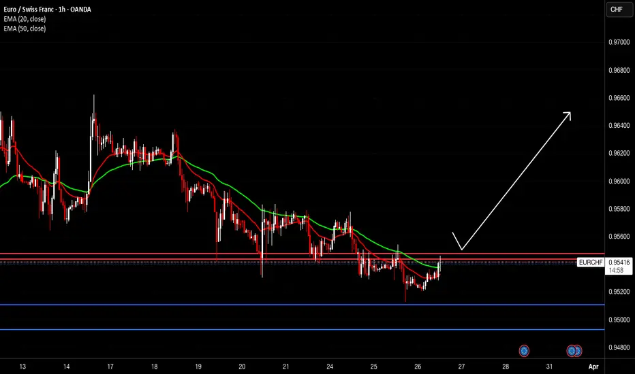Click the 0.95800 price scale label
Viewport: 635px width, 374px height.
[x=619, y=209]
